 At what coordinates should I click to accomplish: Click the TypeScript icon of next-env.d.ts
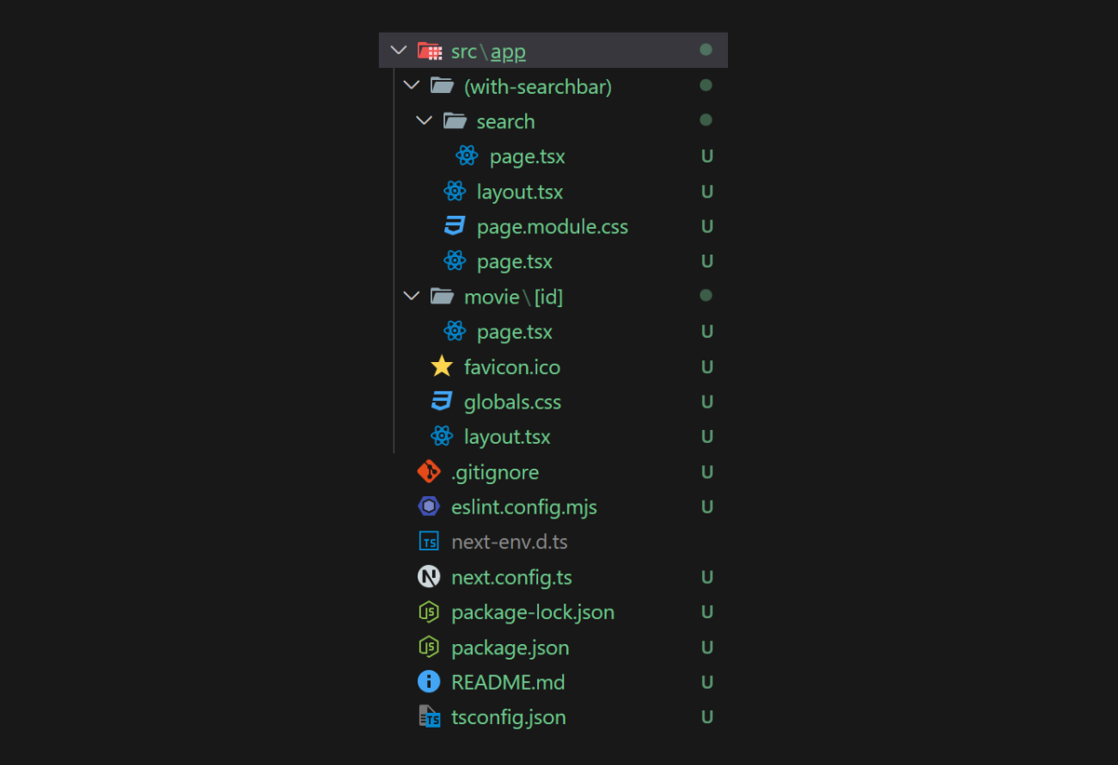428,542
